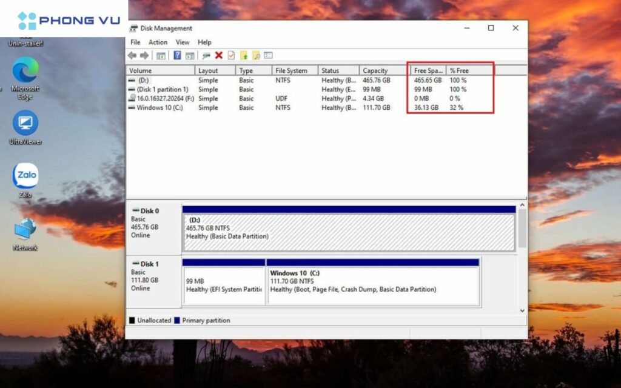Click the Properties checkmark toolbar icon
Viewport: 621px width, 388px height.
[231, 56]
